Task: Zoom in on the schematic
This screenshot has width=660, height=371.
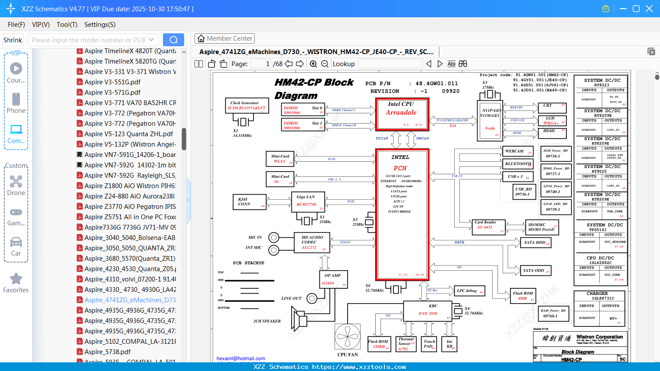Action: (313, 64)
